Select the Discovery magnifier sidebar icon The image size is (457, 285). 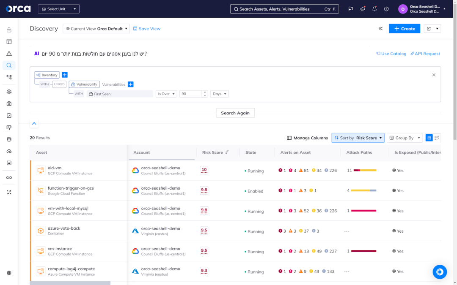tap(9, 65)
